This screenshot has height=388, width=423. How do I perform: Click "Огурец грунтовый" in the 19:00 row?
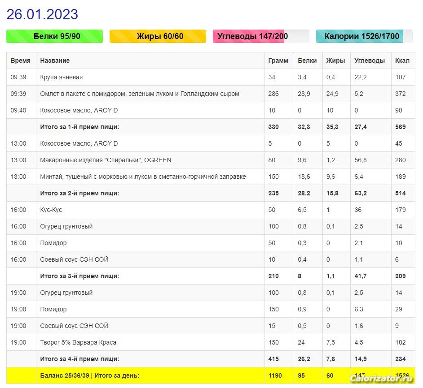(x=66, y=293)
